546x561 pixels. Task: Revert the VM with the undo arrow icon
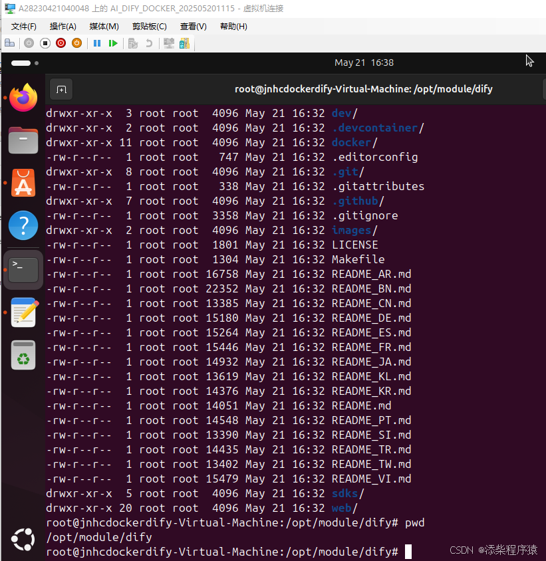149,43
